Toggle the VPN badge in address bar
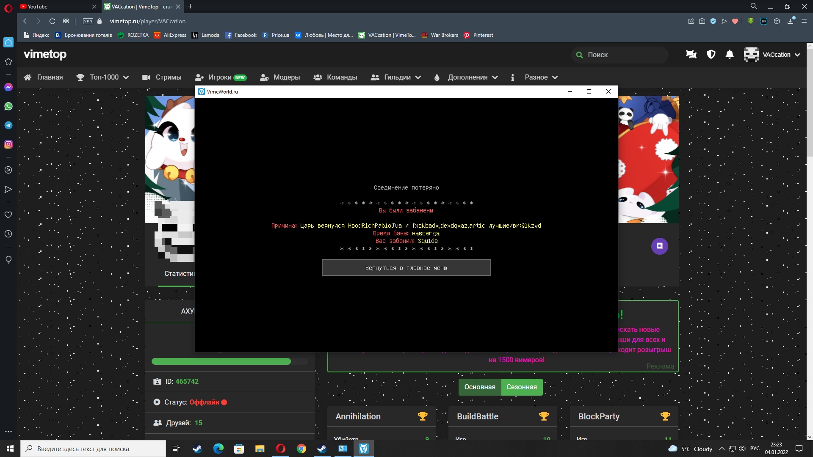813x457 pixels. point(88,21)
